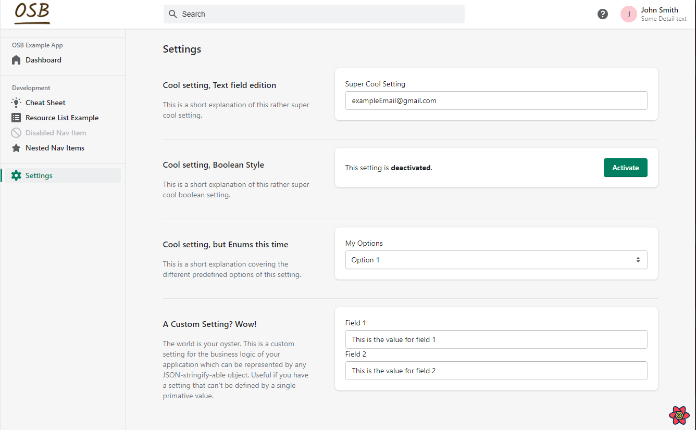Click 'This setting is deactivated.' text
Viewport: 696px width, 430px height.
[389, 168]
